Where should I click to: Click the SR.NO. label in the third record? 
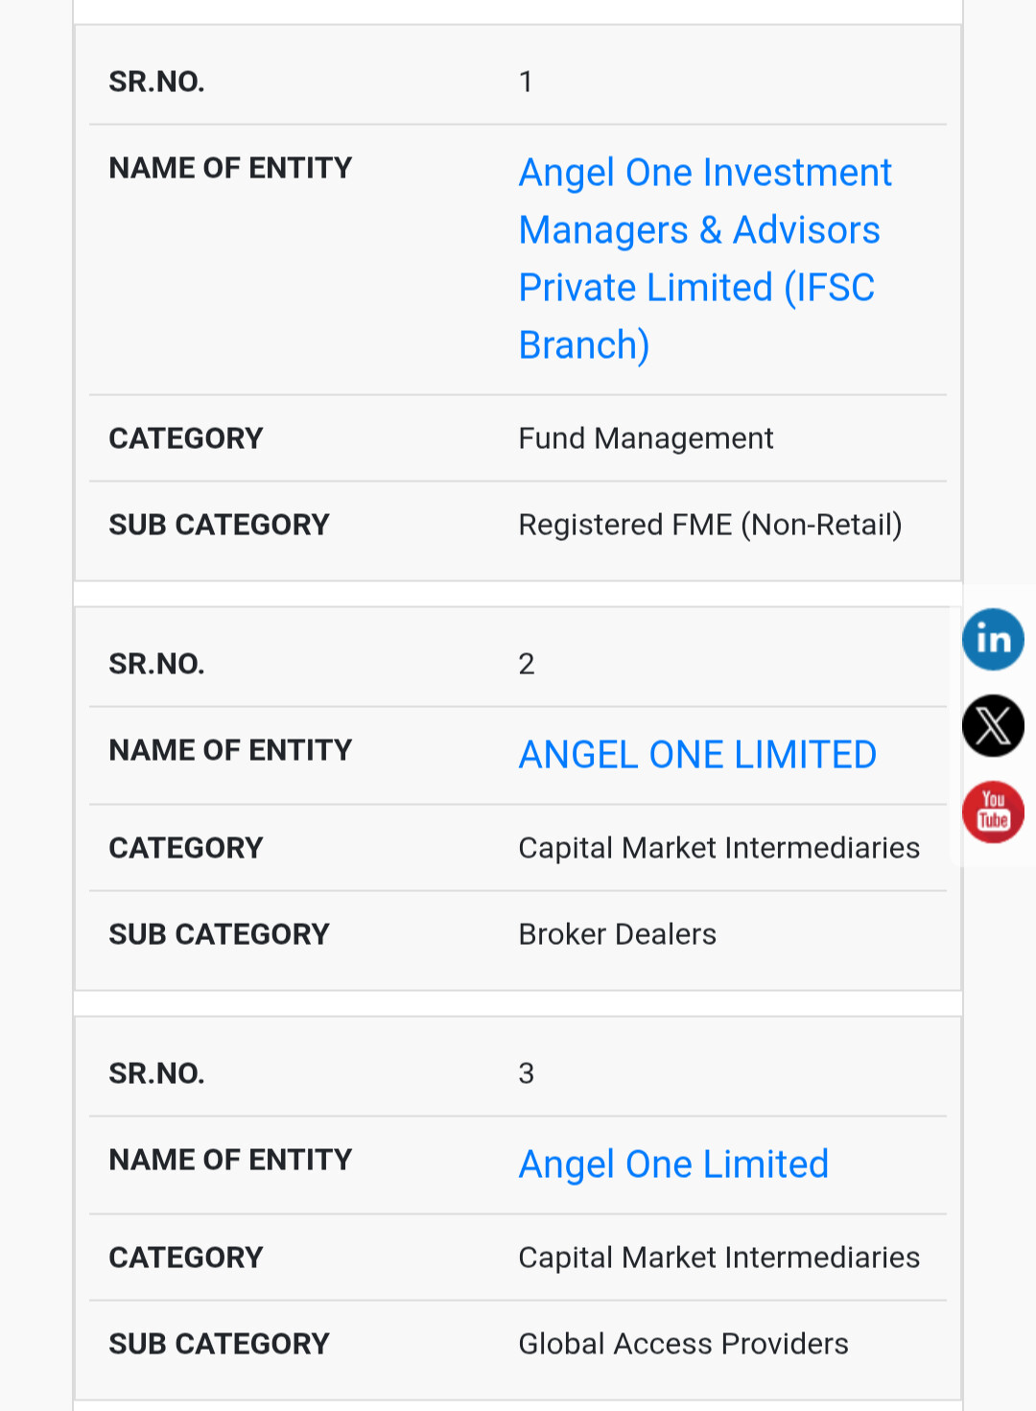tap(156, 1073)
